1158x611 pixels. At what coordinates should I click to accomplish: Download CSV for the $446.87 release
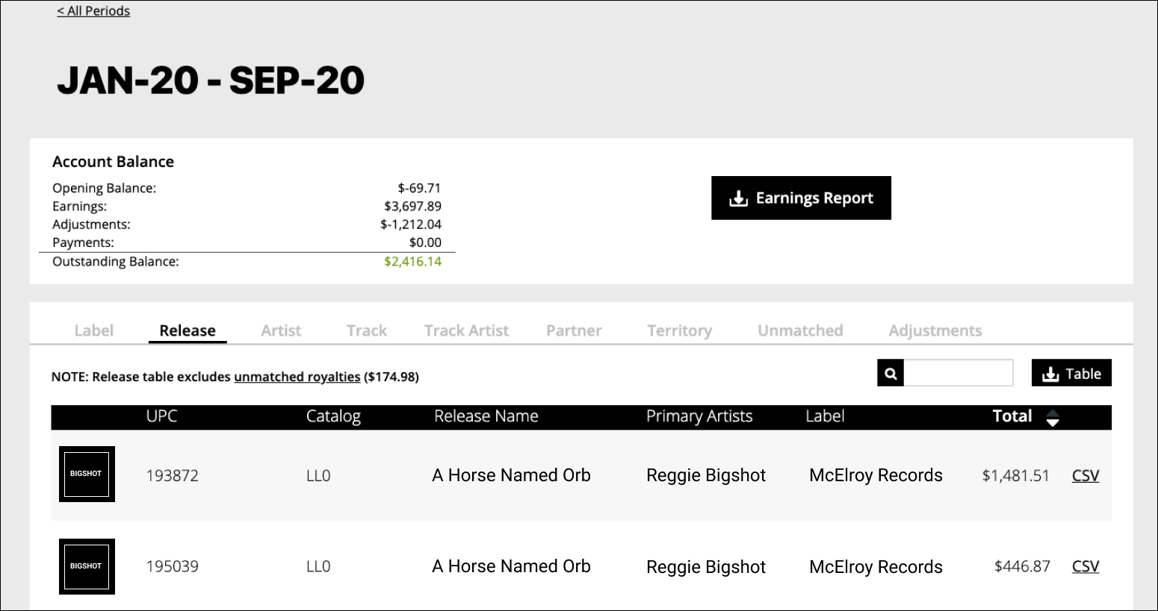tap(1086, 566)
